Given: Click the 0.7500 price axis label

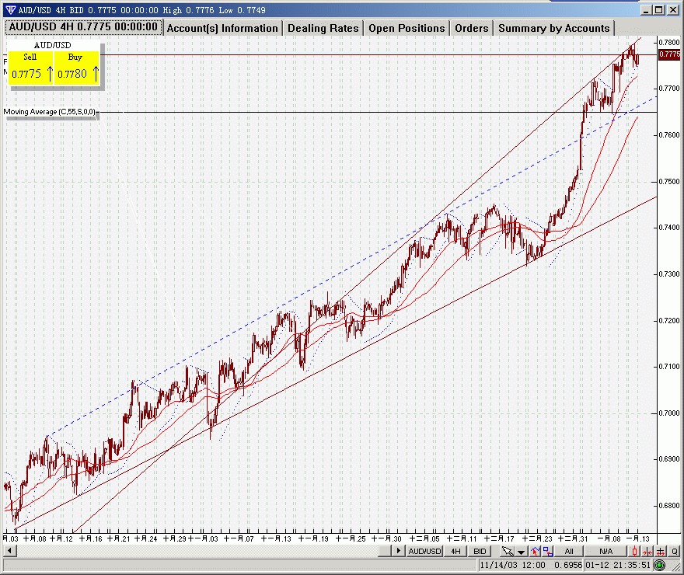Looking at the screenshot, I should click(x=669, y=181).
